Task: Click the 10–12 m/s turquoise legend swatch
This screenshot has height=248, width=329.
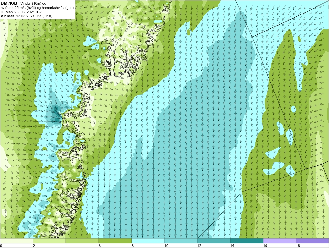Action: [x=181, y=241]
